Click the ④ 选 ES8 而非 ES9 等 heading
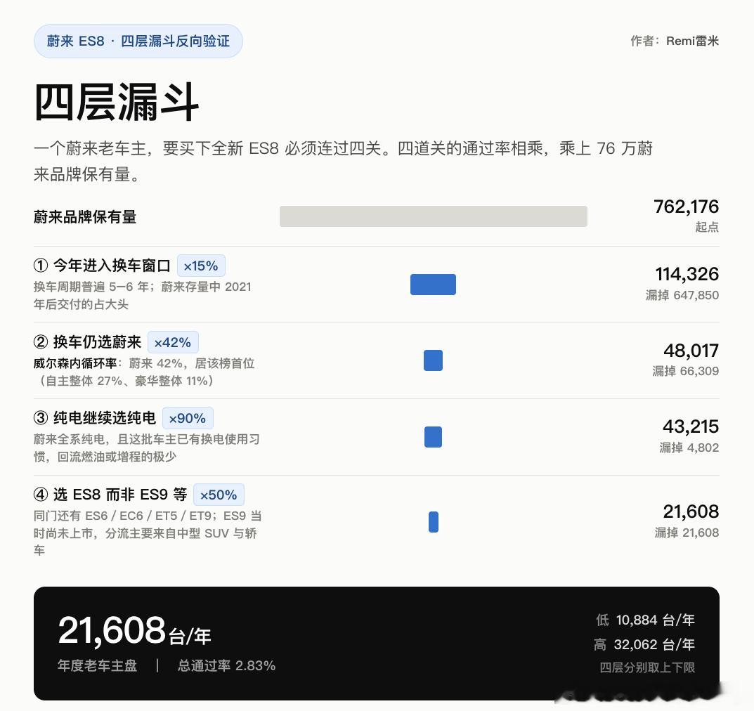The height and width of the screenshot is (711, 754). 110,494
